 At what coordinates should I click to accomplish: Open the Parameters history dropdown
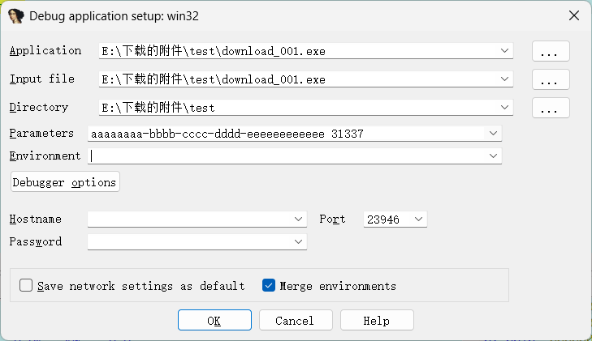coord(493,133)
